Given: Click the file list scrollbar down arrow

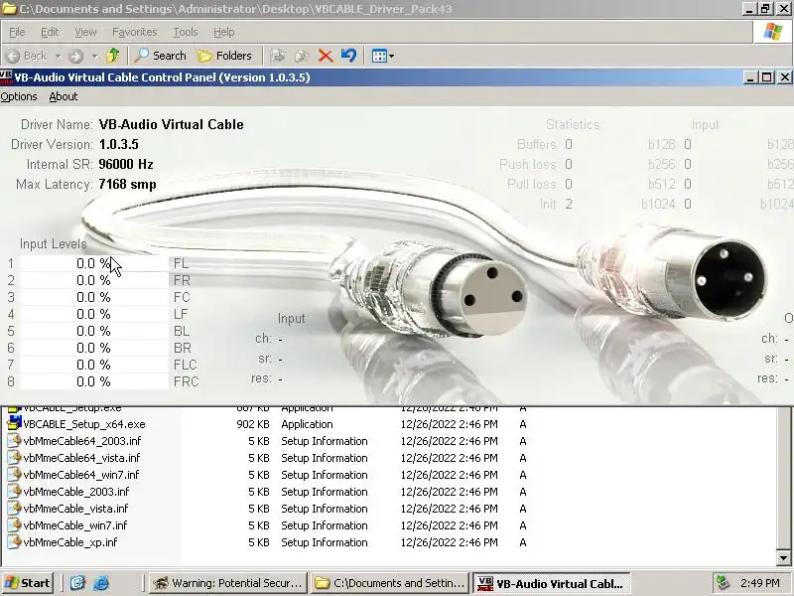Looking at the screenshot, I should [784, 558].
